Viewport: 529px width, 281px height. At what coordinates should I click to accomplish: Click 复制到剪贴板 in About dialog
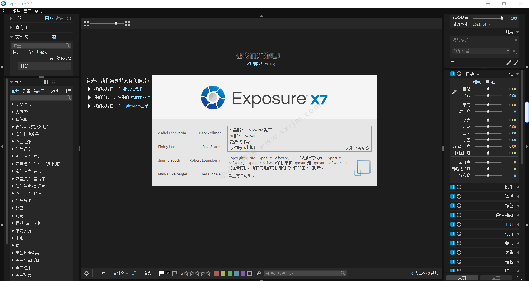point(358,148)
